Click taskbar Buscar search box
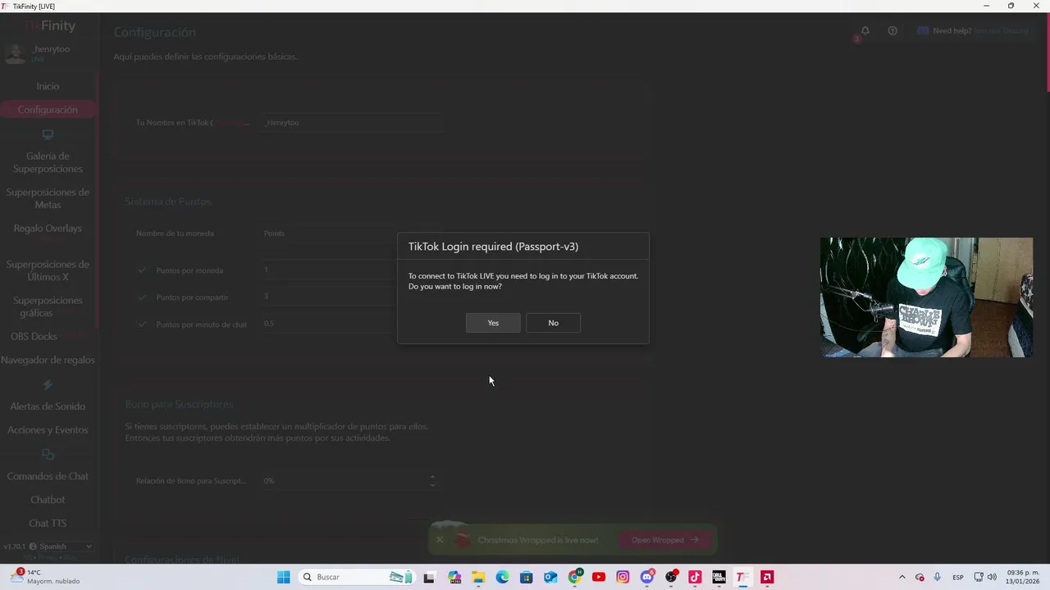Screen dimensions: 1050x590 pyautogui.click(x=356, y=577)
